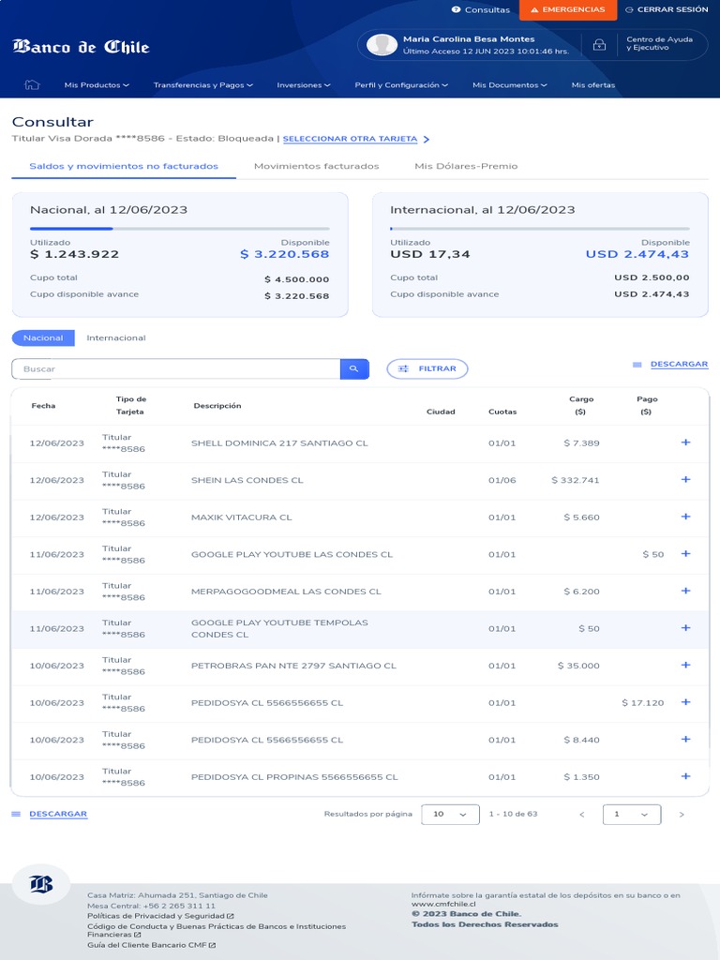Open the user profile avatar
Screen dimensions: 720x960
(x=382, y=45)
